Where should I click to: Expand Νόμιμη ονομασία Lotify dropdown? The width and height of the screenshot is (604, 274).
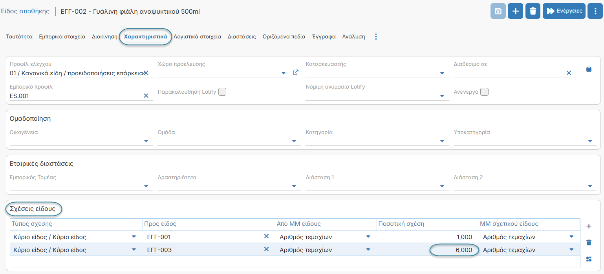tap(442, 96)
